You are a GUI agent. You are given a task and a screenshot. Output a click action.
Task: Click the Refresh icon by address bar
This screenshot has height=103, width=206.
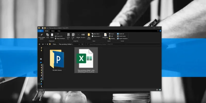pos(82,44)
